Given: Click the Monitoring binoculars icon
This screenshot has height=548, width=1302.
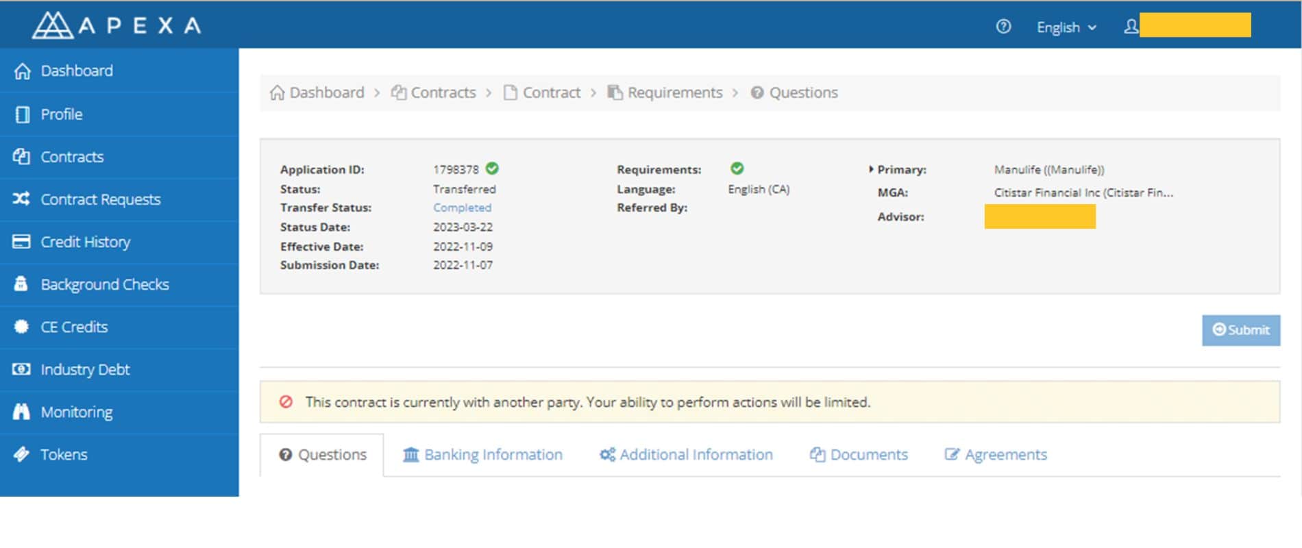Looking at the screenshot, I should (21, 412).
